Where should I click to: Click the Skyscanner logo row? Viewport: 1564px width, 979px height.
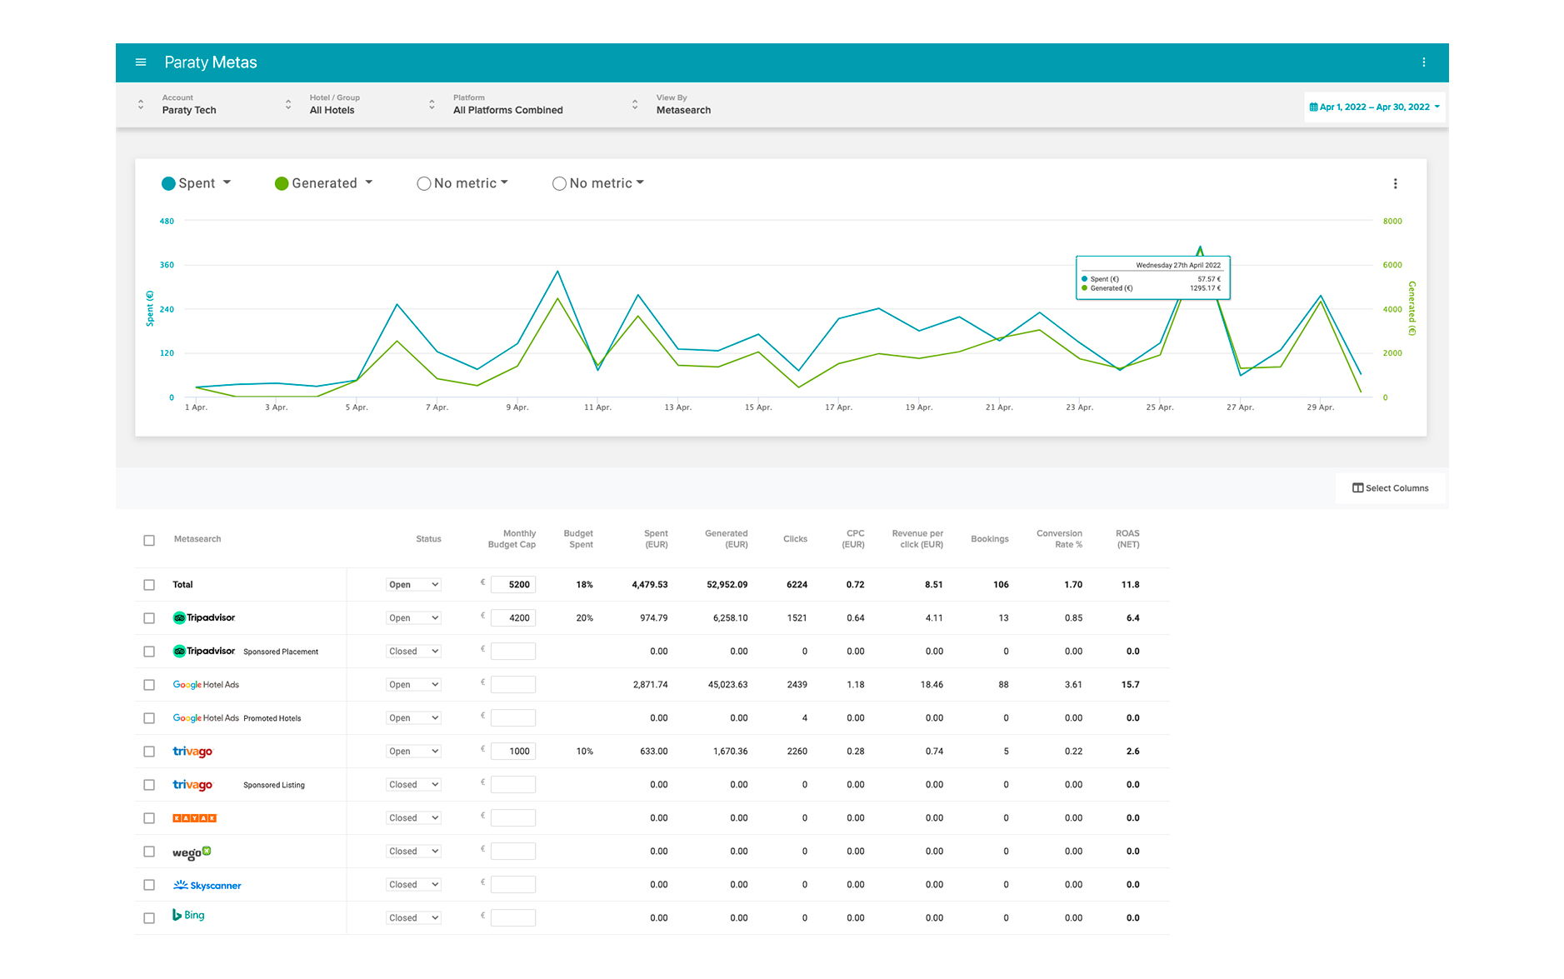(207, 885)
